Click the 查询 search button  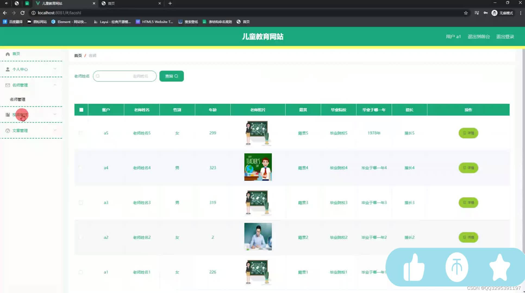(x=171, y=76)
